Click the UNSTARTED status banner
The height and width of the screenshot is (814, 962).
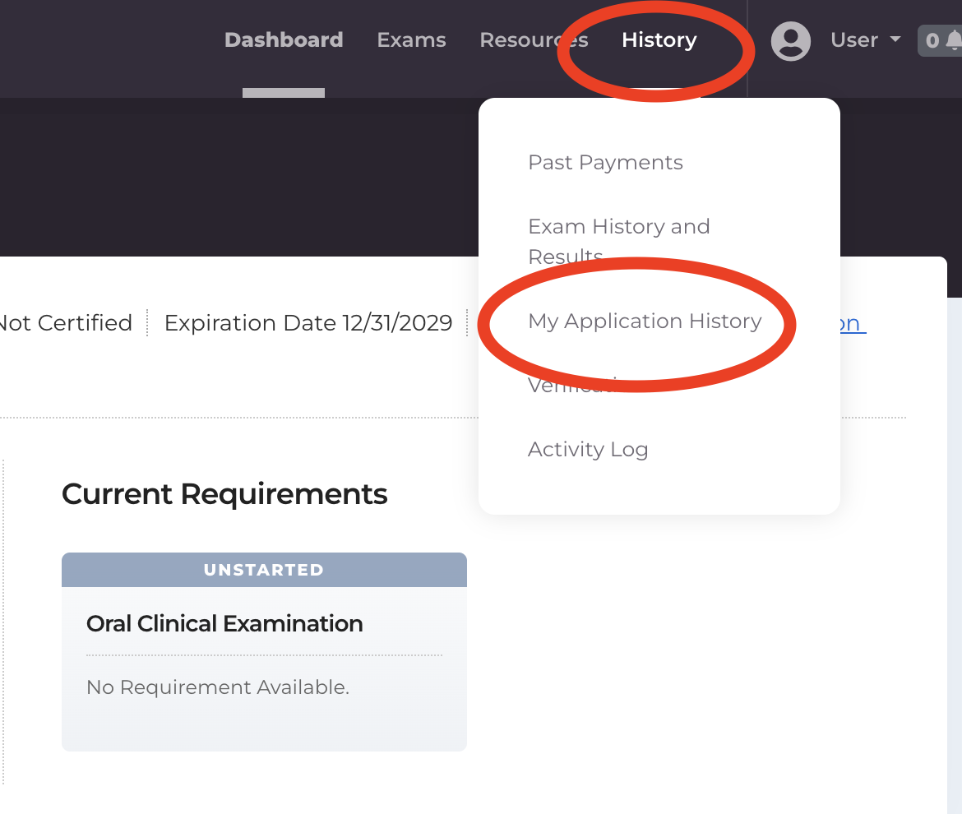tap(263, 569)
